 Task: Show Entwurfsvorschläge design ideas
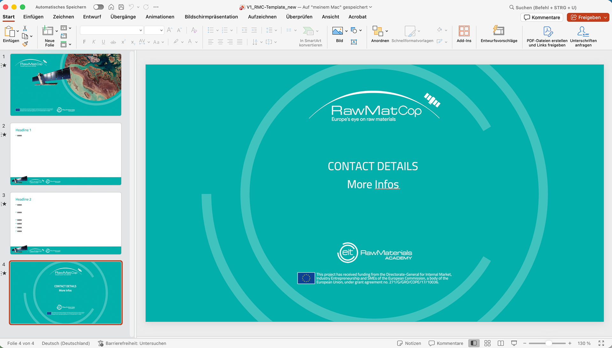pyautogui.click(x=499, y=34)
